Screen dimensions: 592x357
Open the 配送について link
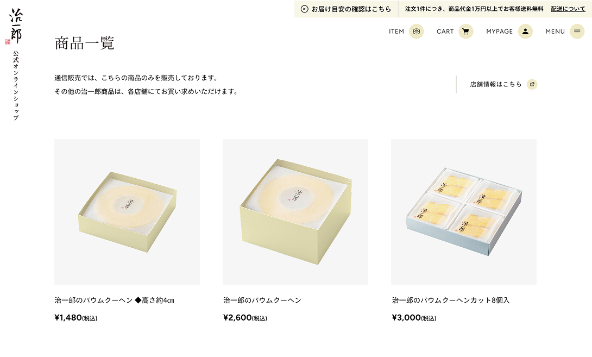(568, 9)
